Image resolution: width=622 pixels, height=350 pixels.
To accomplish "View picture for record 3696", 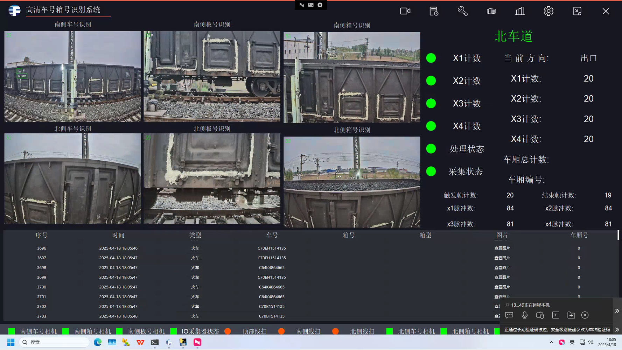I will click(502, 248).
